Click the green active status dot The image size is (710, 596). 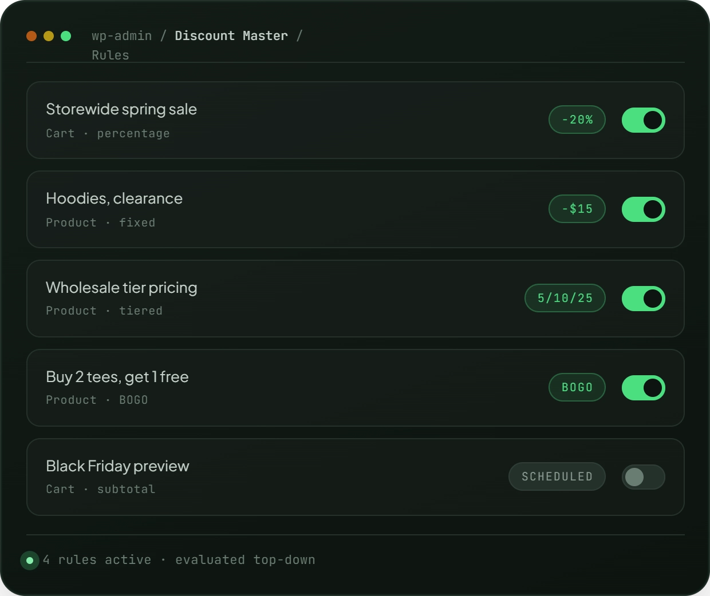pyautogui.click(x=30, y=561)
